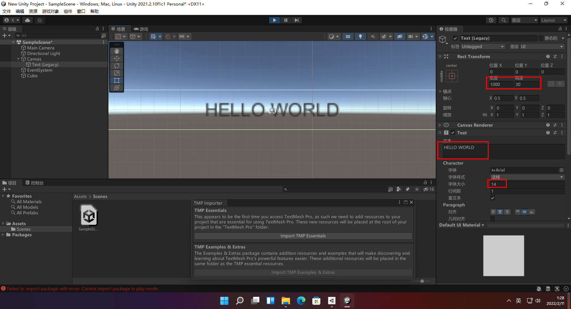Select the Cube object in Hierarchy
This screenshot has height=309, width=571.
click(32, 76)
